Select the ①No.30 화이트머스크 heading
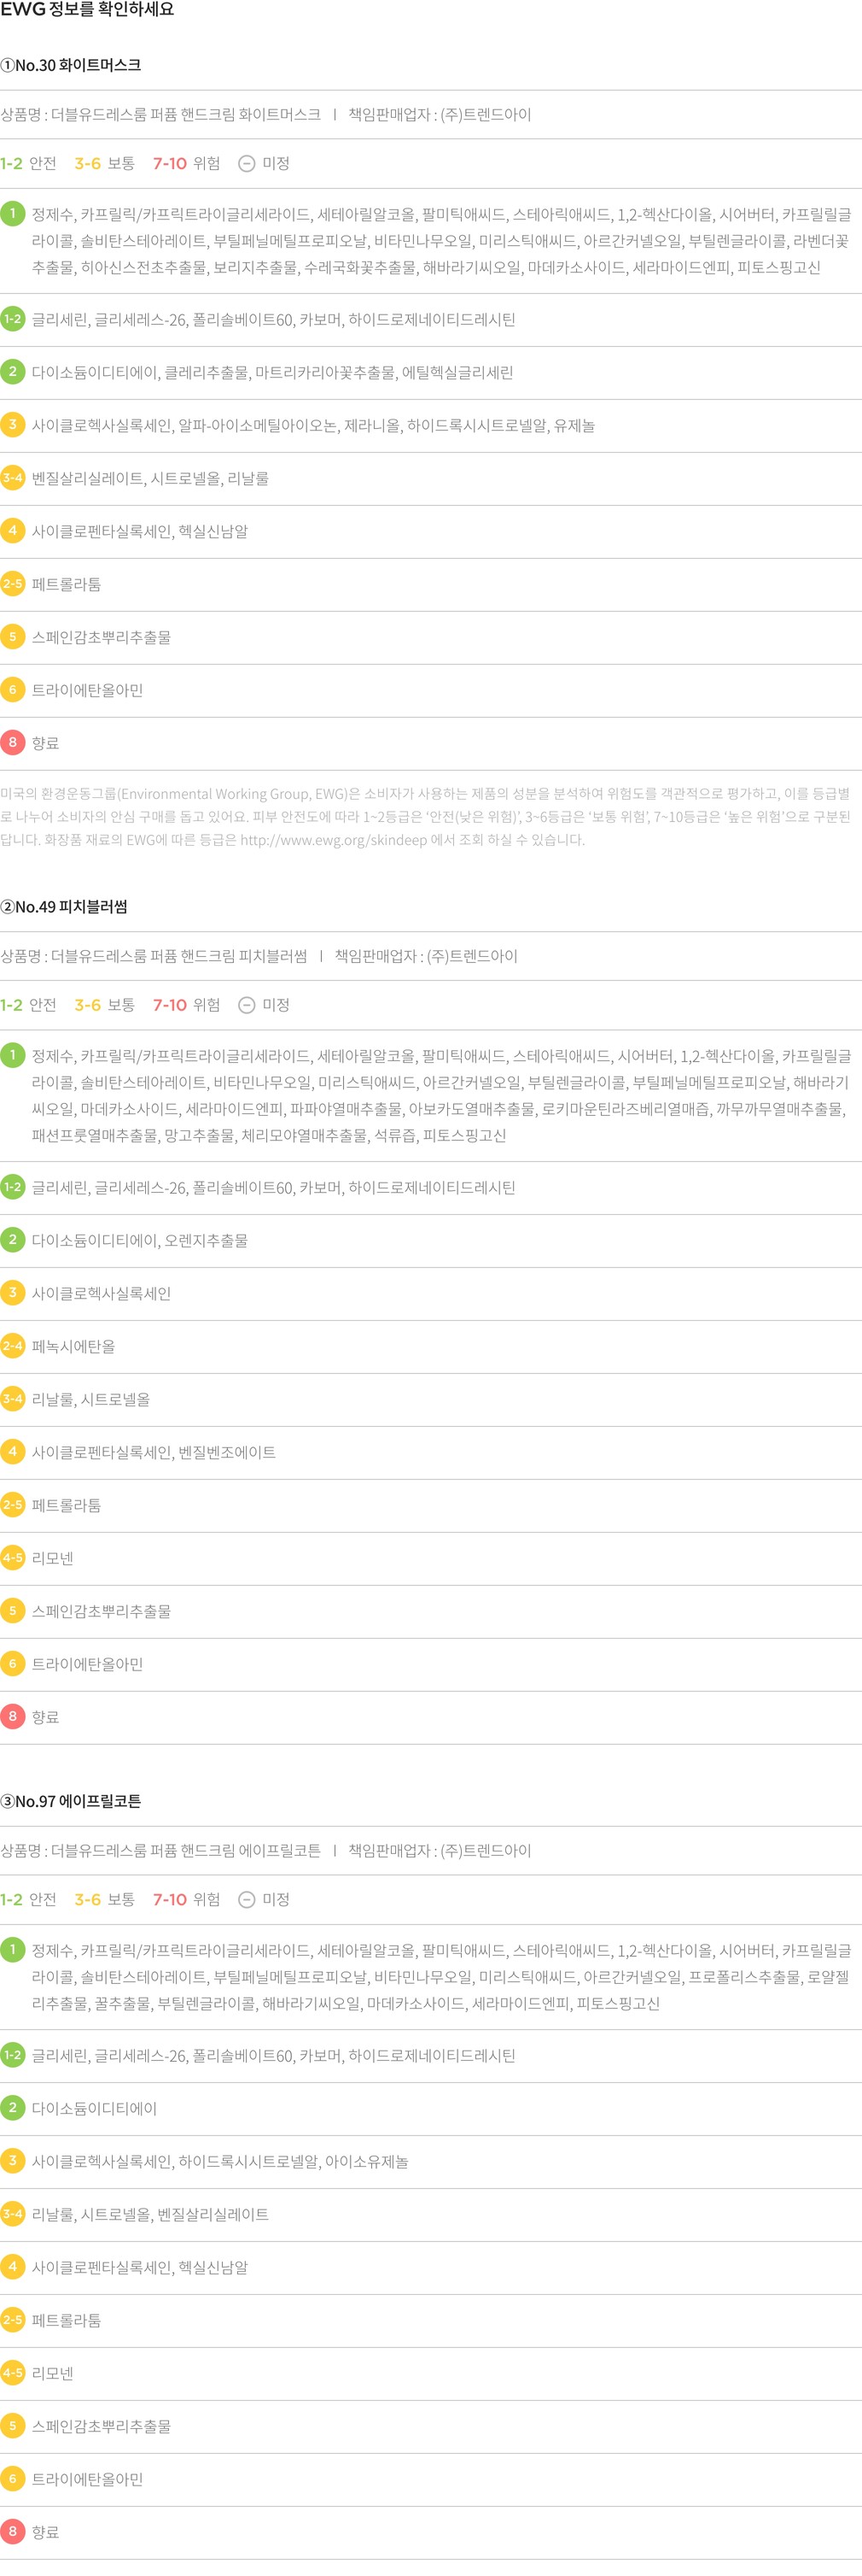The height and width of the screenshot is (2576, 862). (x=71, y=66)
